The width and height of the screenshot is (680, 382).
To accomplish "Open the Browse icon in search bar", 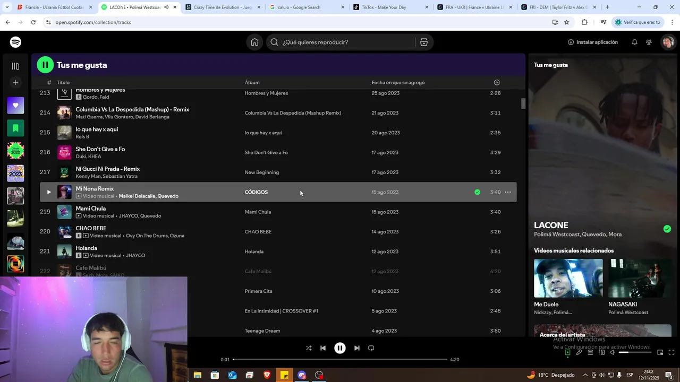I will click(x=424, y=42).
